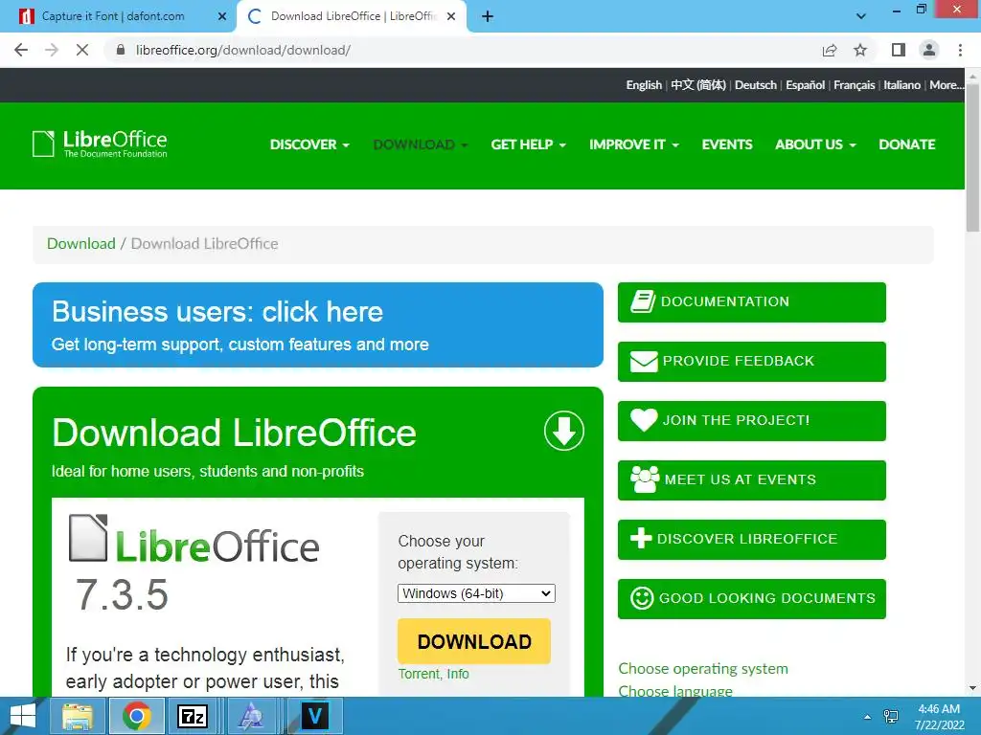
Task: Click the Download breadcrumb link
Action: pyautogui.click(x=81, y=244)
